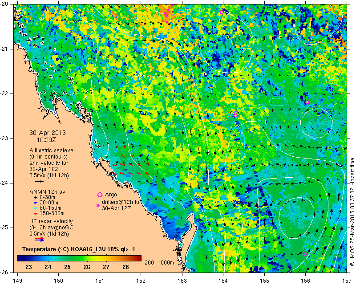Click the date label 30-Apr-2013
Image resolution: width=356 pixels, height=285 pixels.
(x=48, y=133)
